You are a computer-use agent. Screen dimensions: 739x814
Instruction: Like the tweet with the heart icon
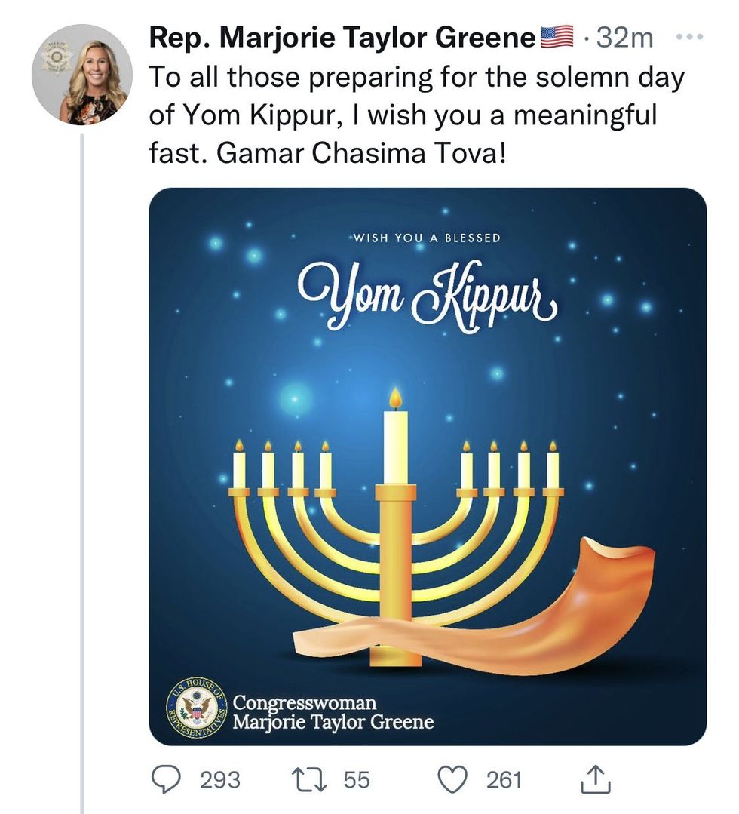tap(453, 780)
